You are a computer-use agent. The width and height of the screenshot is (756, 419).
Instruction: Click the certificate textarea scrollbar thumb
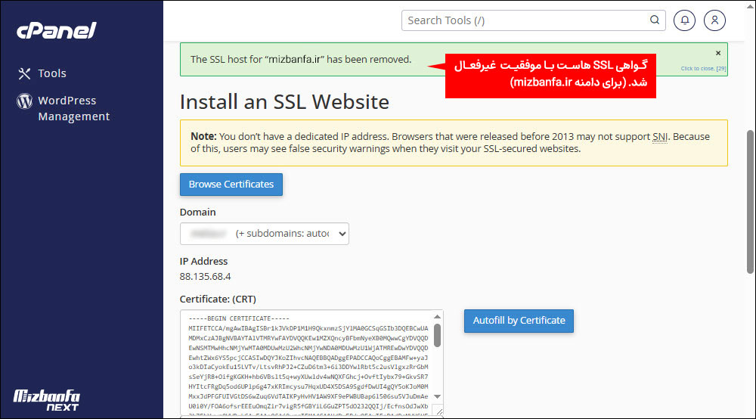point(437,335)
